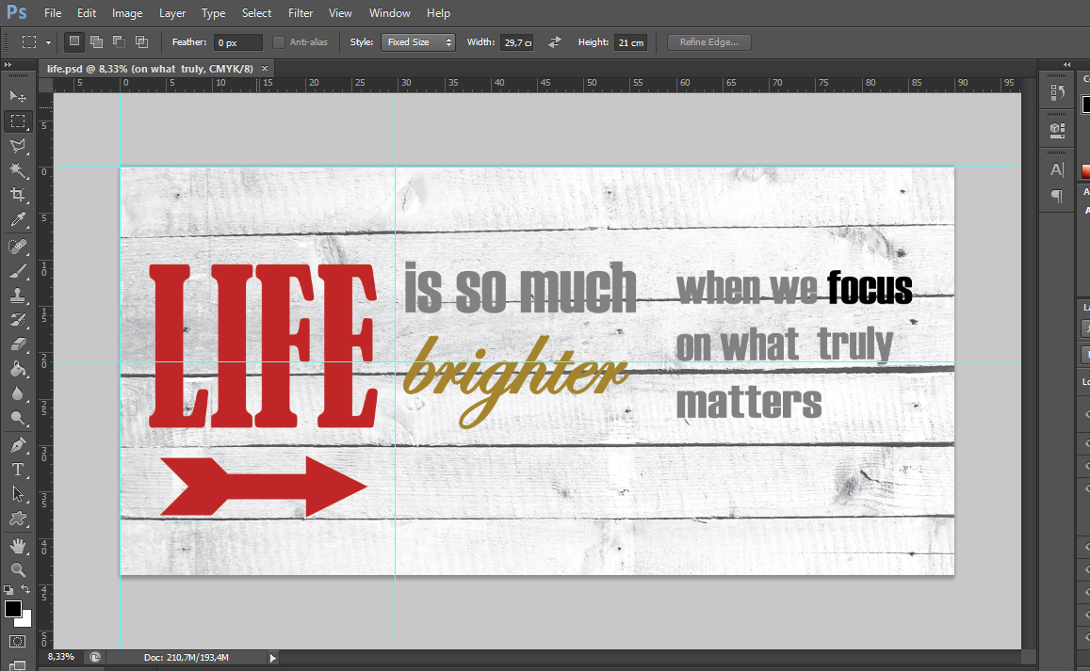Image resolution: width=1090 pixels, height=671 pixels.
Task: Open the 3D panel icon
Action: [1057, 130]
